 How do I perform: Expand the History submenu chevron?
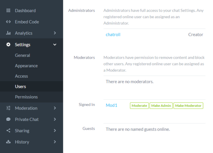click(x=55, y=142)
